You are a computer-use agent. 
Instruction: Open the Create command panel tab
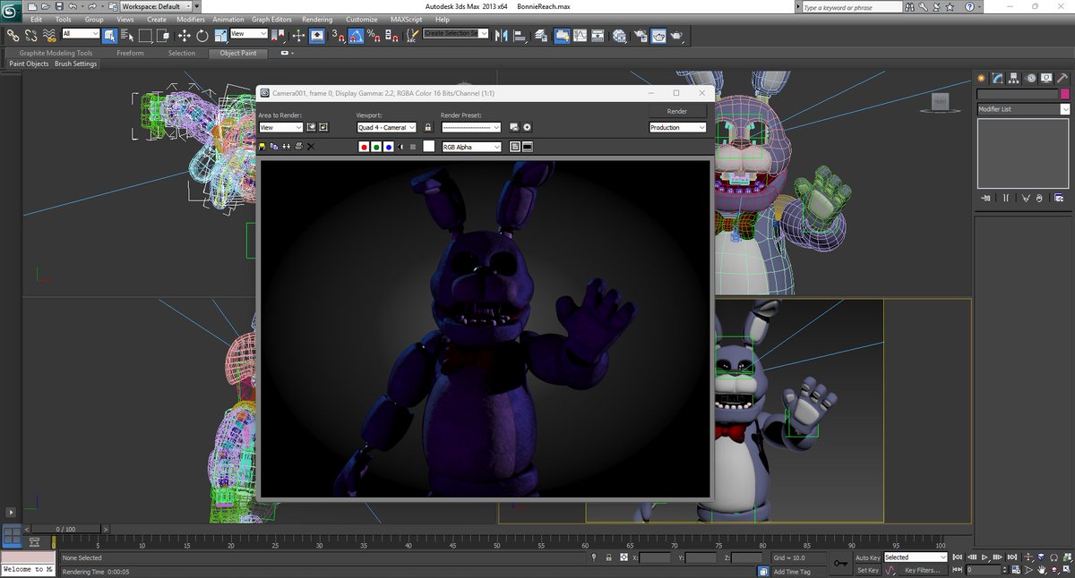pos(982,78)
